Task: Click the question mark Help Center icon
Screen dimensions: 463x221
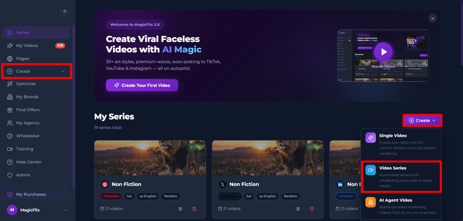Action: pos(10,162)
